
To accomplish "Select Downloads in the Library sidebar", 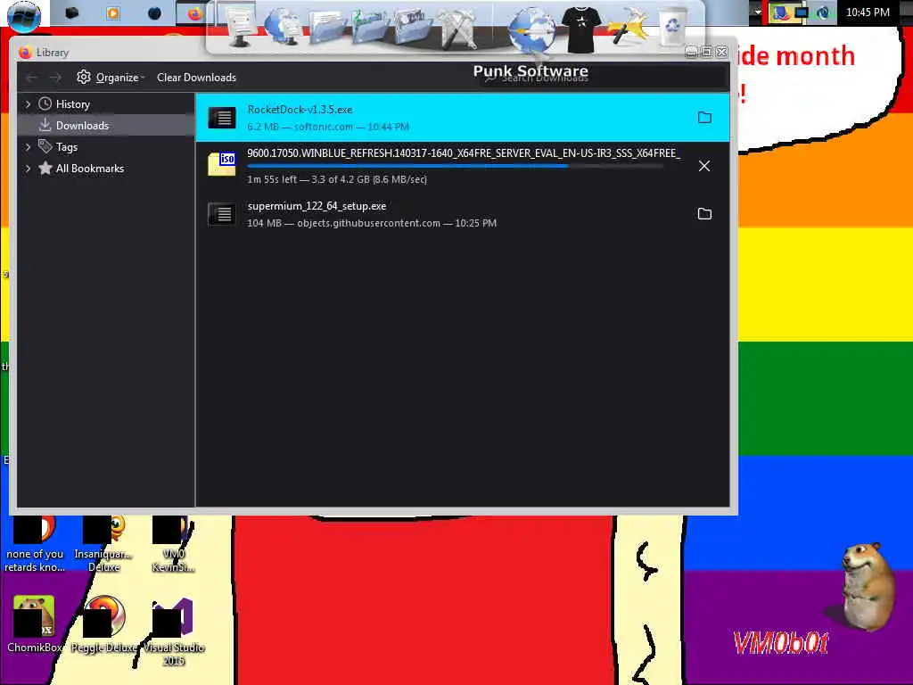I will (82, 125).
